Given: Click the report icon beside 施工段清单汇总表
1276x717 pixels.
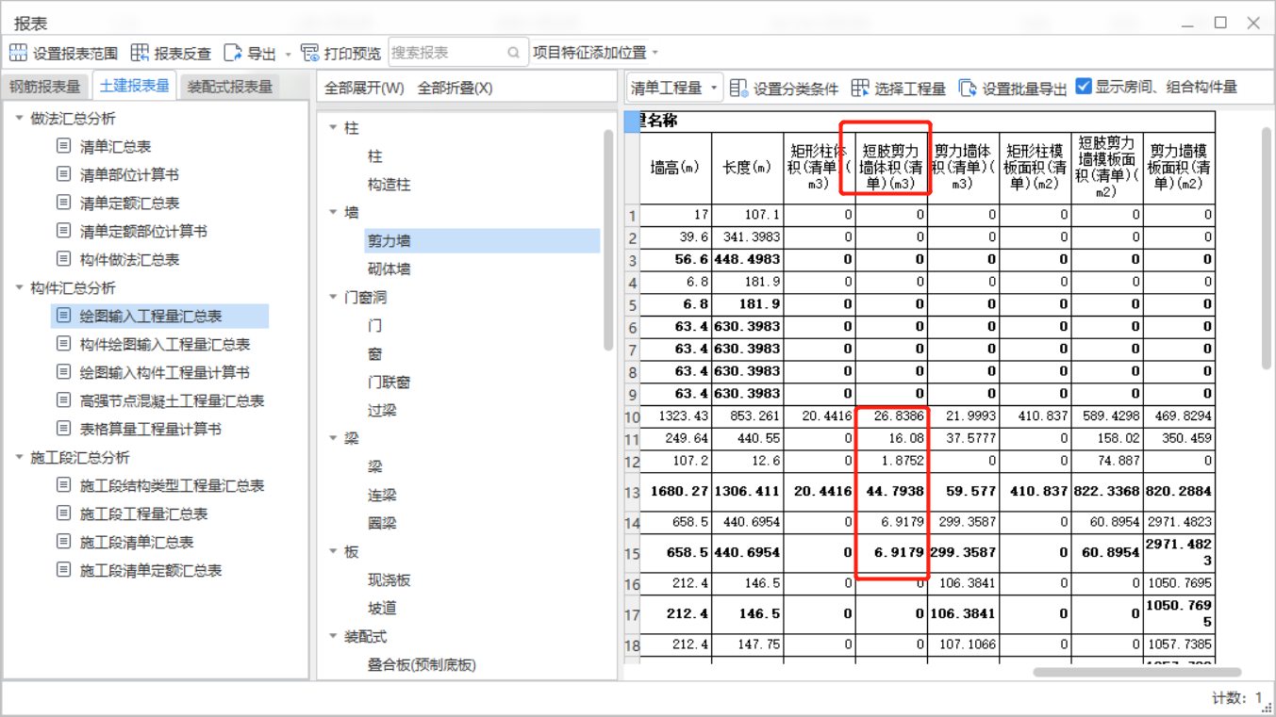Looking at the screenshot, I should [63, 542].
